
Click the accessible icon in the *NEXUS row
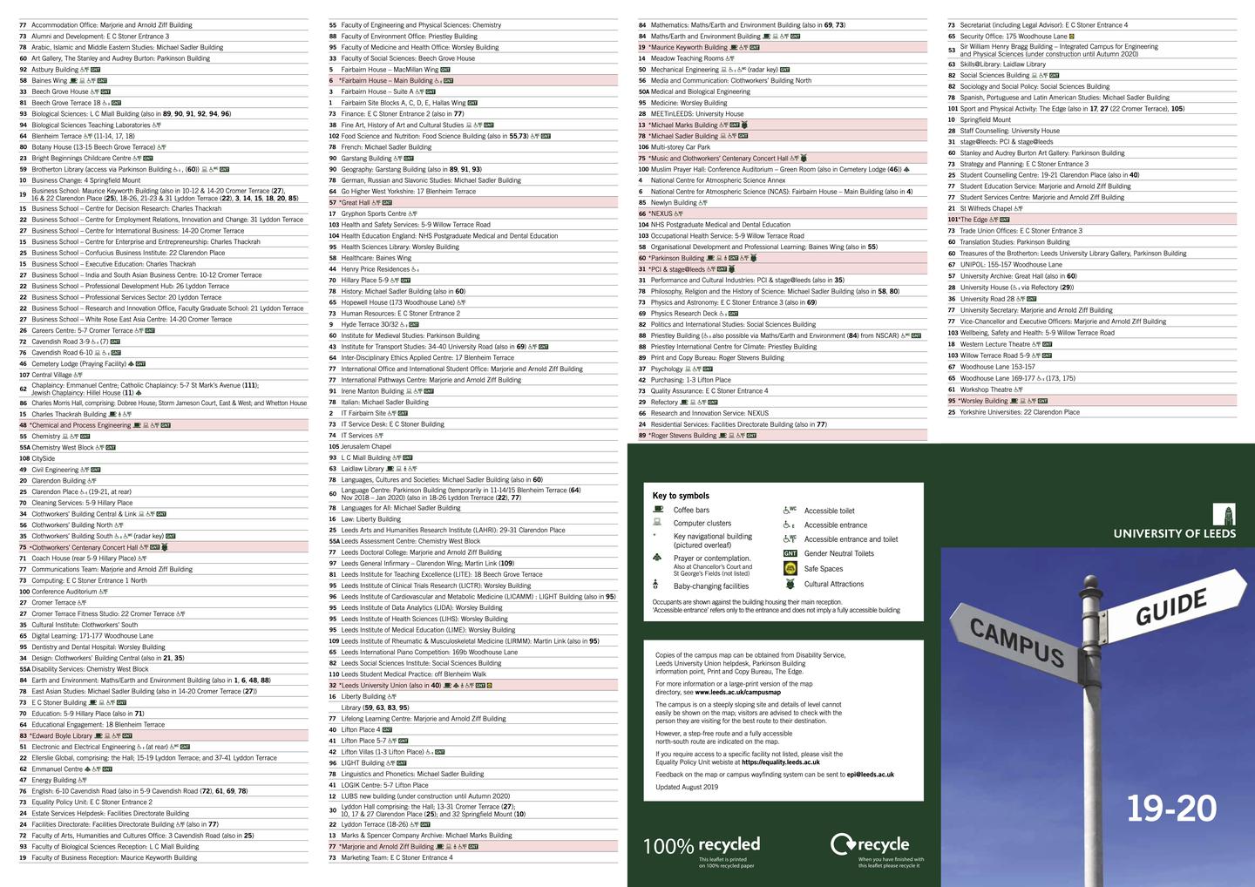(679, 213)
